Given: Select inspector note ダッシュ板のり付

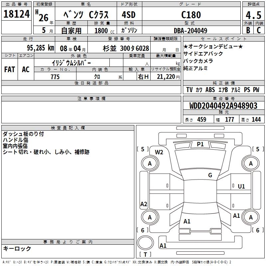Looking at the screenshot, I should (23, 134).
